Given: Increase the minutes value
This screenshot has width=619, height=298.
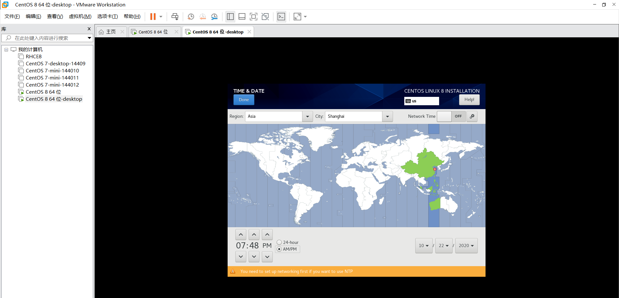Looking at the screenshot, I should coord(254,235).
